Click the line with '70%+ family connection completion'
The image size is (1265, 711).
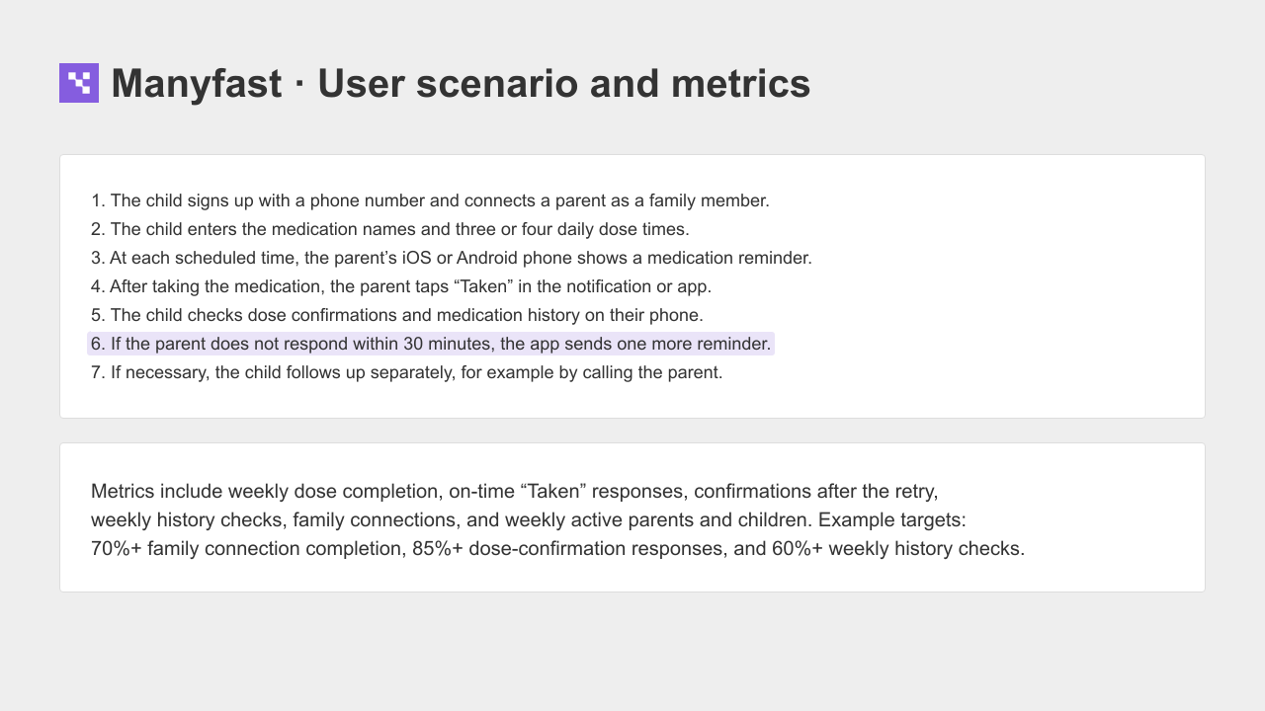point(558,548)
